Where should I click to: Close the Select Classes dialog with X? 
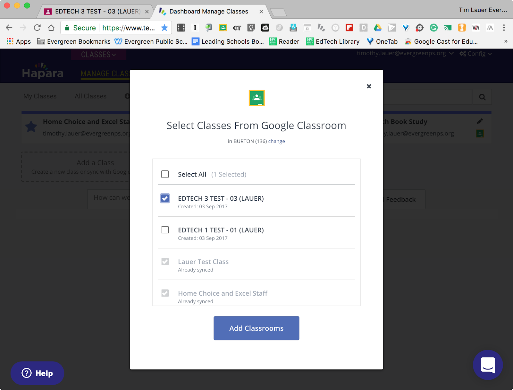click(369, 86)
